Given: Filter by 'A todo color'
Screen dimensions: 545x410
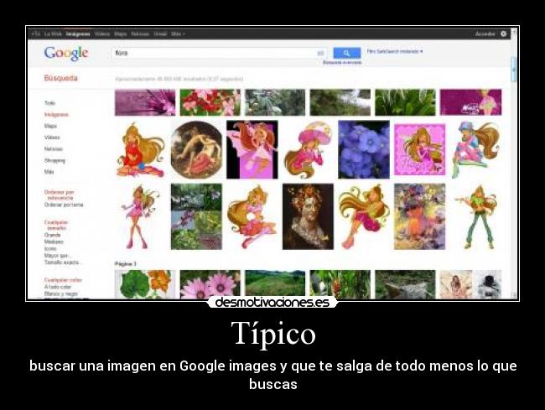Looking at the screenshot, I should tap(58, 287).
